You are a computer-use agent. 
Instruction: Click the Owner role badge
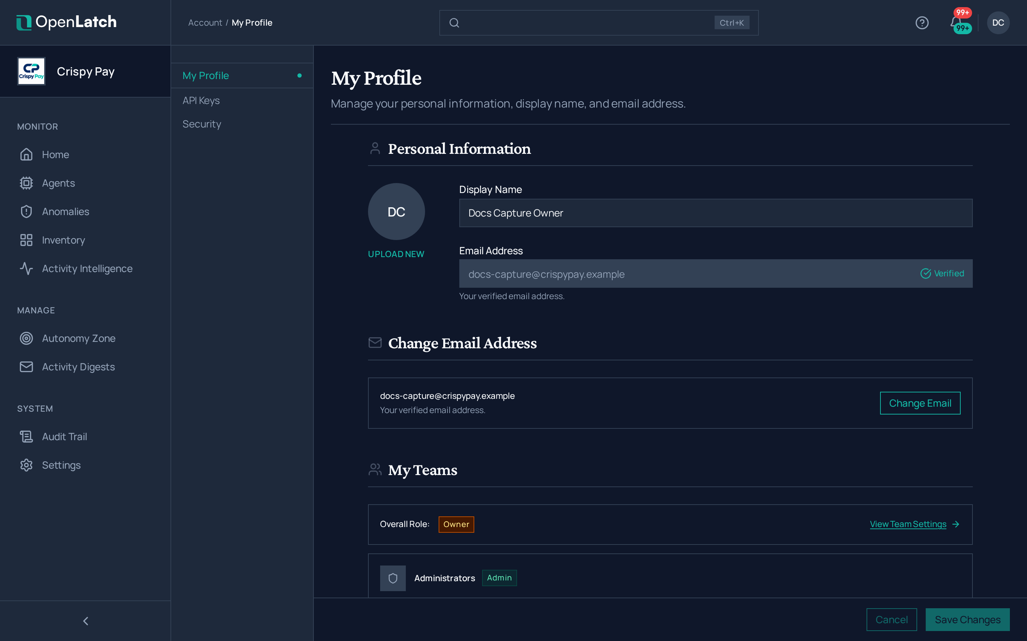click(456, 524)
